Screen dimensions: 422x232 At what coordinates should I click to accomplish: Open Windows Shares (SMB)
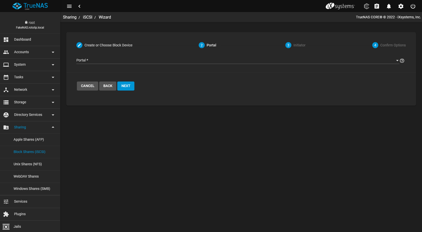point(32,189)
